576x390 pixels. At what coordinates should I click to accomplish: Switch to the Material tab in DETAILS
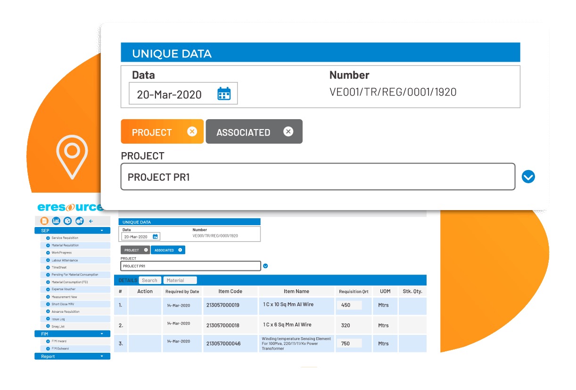174,280
